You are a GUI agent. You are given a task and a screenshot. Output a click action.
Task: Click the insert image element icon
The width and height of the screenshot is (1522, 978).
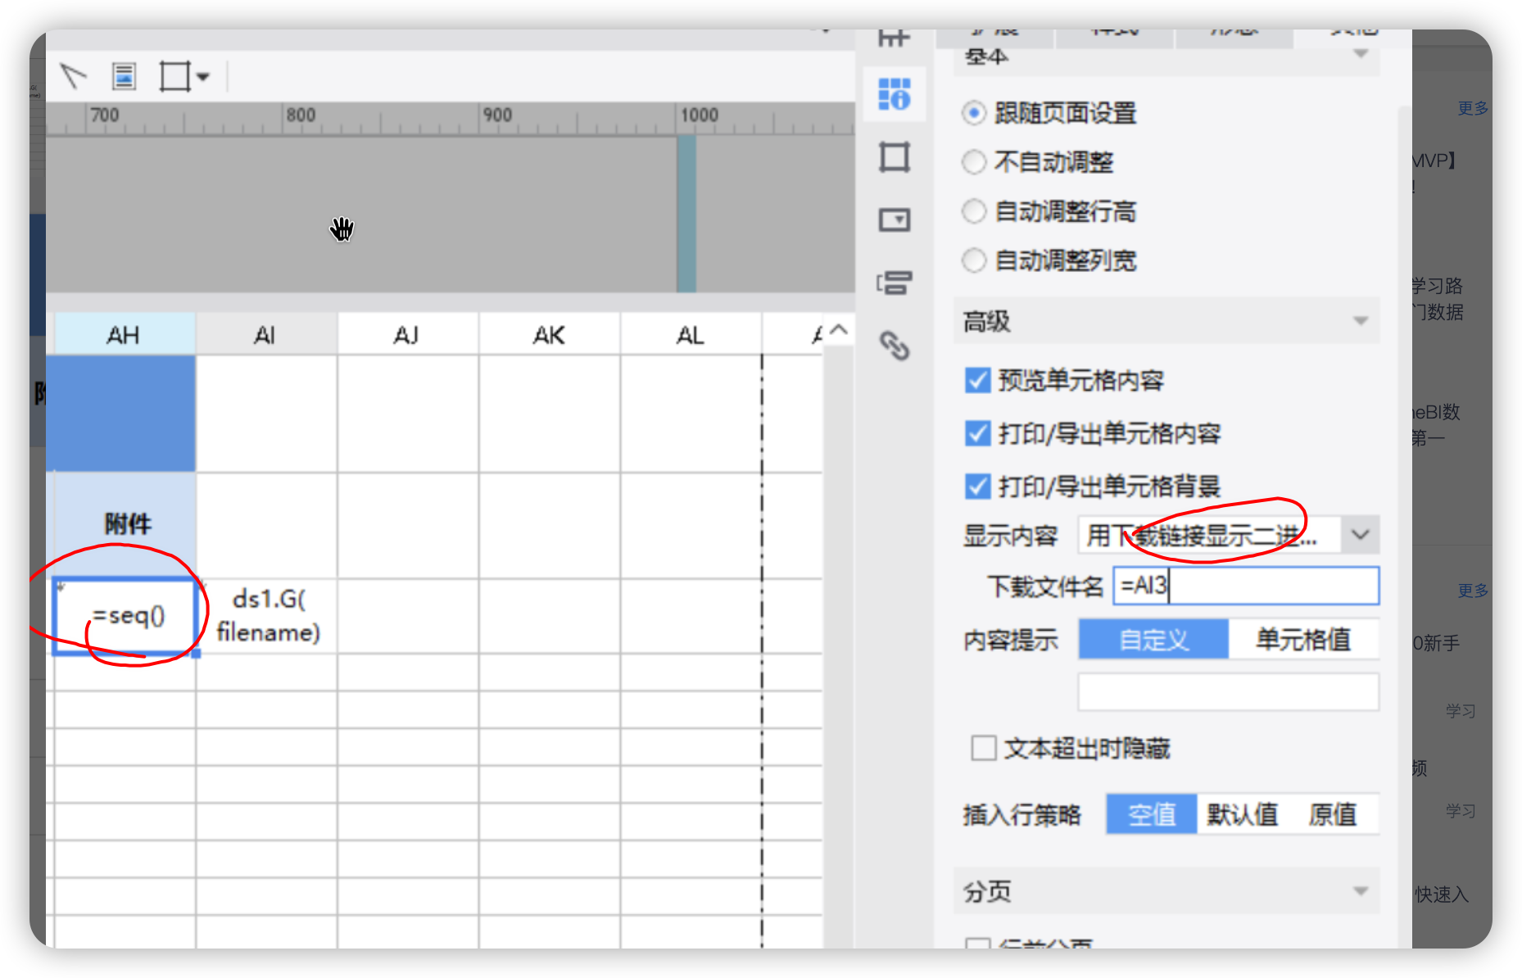pyautogui.click(x=124, y=76)
